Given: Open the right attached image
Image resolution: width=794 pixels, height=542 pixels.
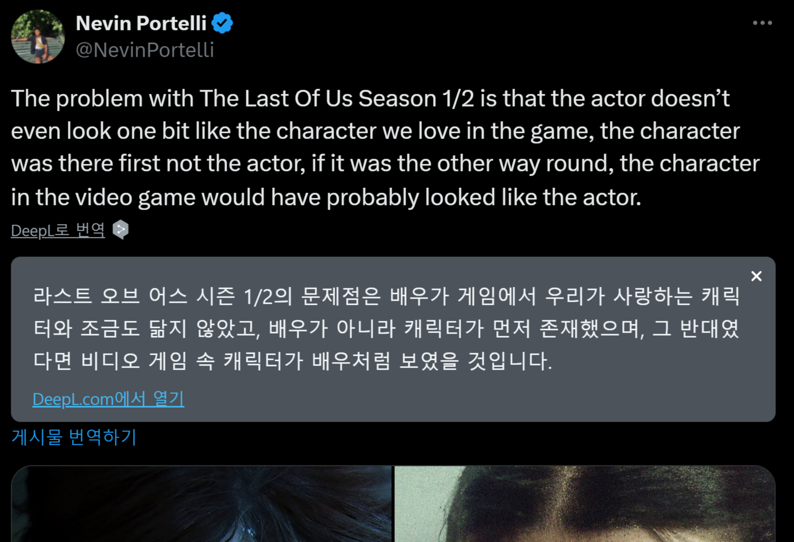Looking at the screenshot, I should (x=584, y=504).
